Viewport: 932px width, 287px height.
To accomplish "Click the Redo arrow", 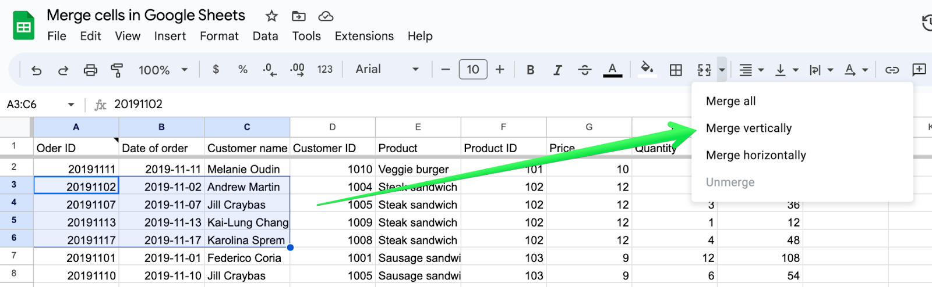I will pos(63,70).
